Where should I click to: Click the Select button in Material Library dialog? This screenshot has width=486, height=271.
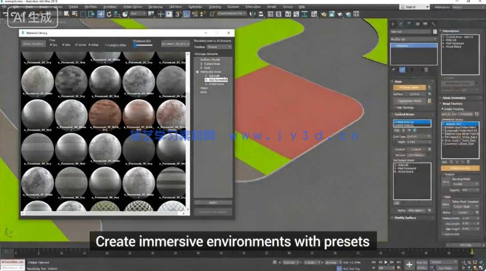(x=213, y=203)
